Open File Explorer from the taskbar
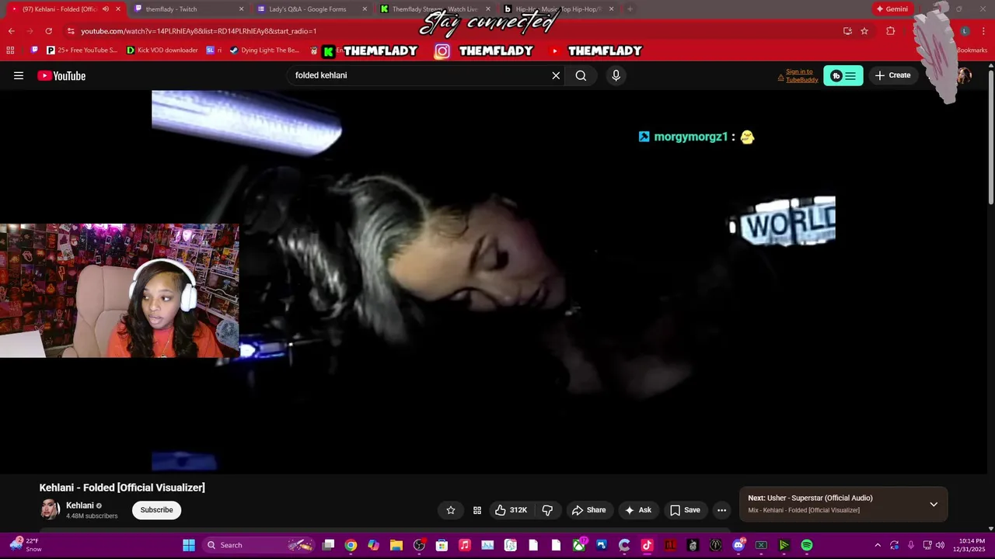Image resolution: width=995 pixels, height=559 pixels. pos(396,545)
